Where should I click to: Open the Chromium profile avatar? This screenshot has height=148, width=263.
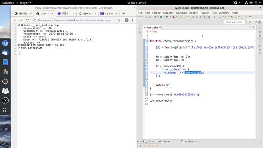click(x=127, y=20)
